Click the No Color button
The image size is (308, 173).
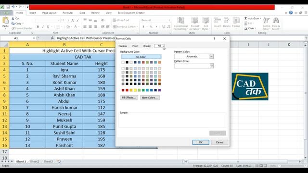(x=141, y=57)
